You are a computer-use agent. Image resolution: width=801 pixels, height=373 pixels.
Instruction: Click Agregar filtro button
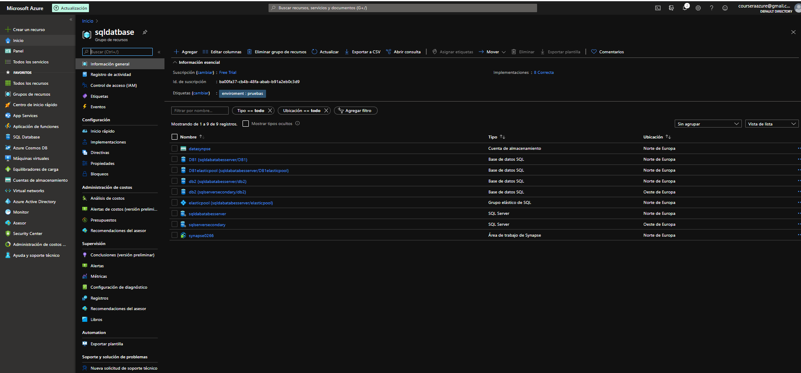(x=356, y=111)
